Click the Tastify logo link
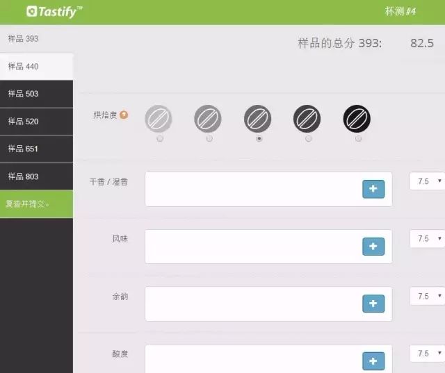445x373 pixels. (x=54, y=11)
